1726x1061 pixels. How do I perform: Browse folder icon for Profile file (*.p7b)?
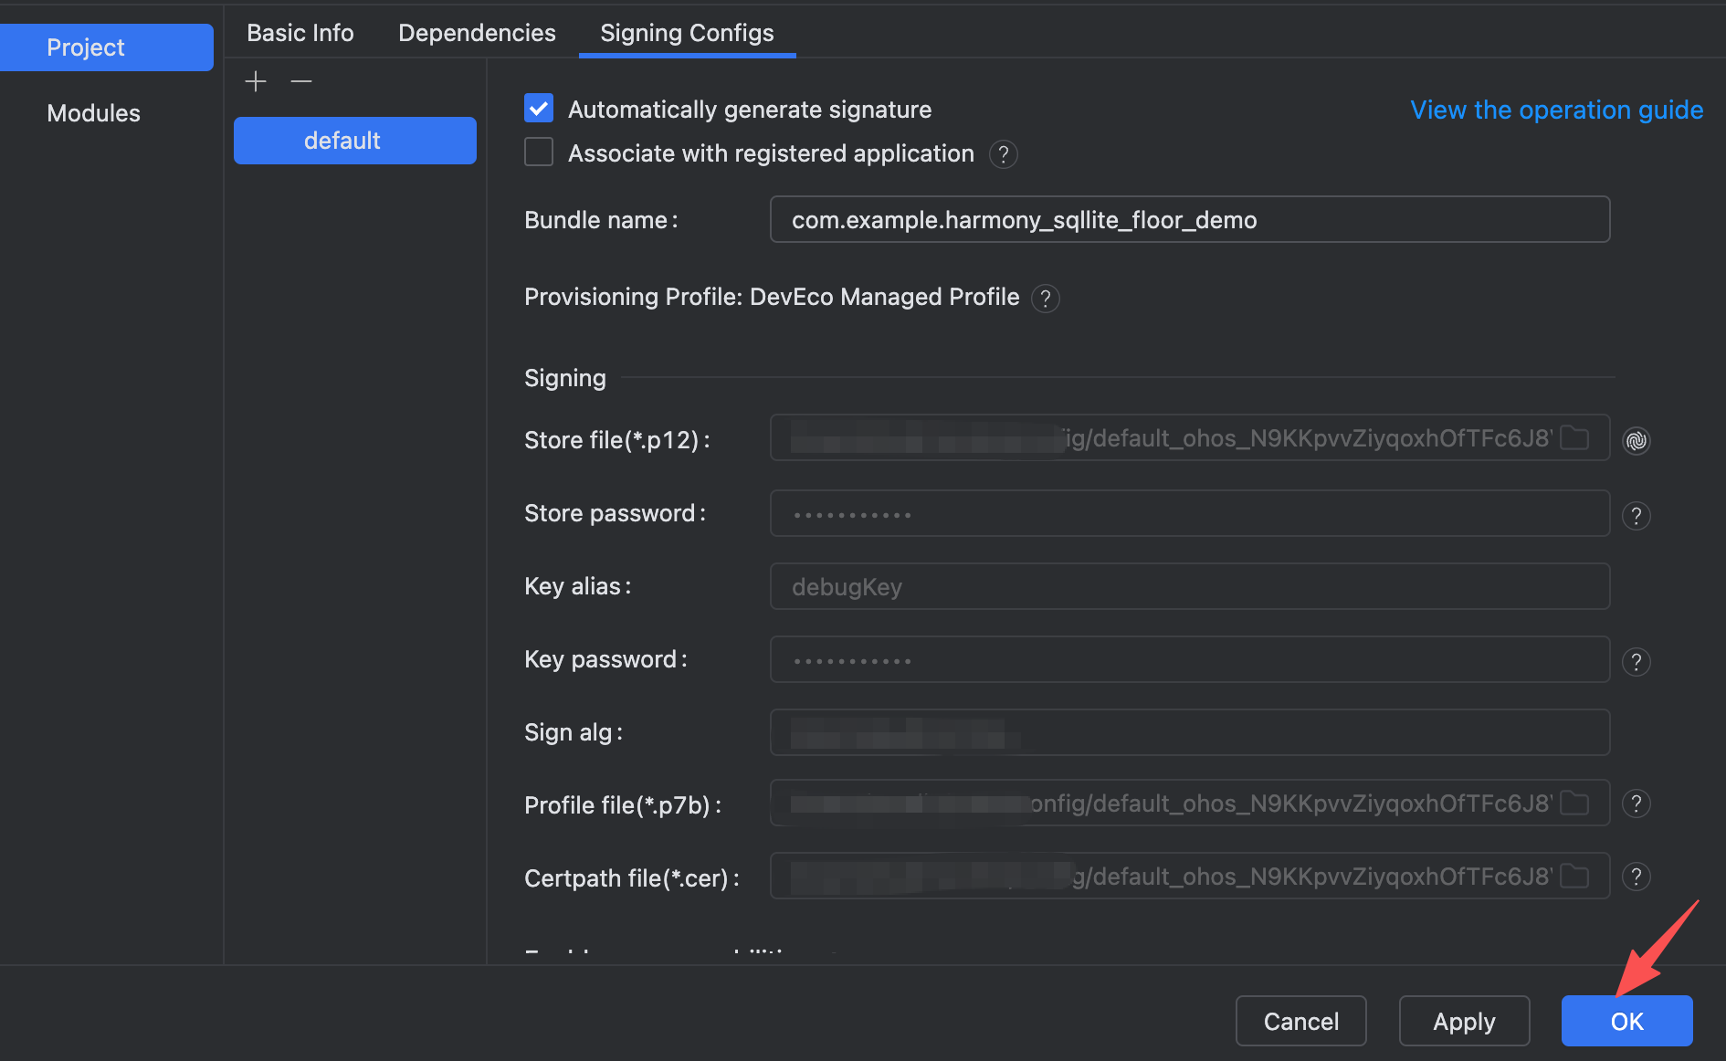(x=1573, y=804)
